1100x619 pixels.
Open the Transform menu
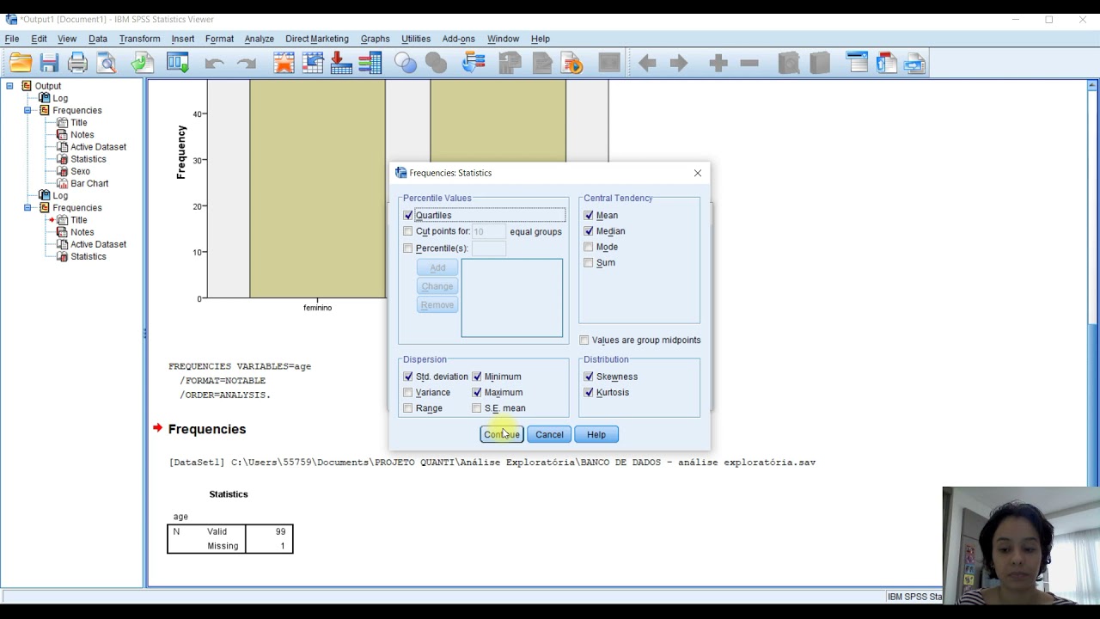[x=139, y=39]
